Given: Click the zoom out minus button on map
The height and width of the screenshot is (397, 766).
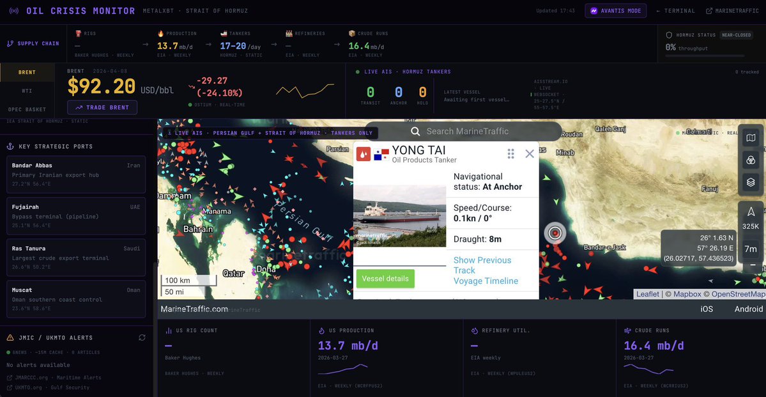Looking at the screenshot, I should tap(753, 265).
